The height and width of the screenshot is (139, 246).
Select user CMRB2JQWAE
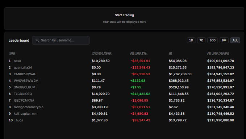(x=25, y=74)
